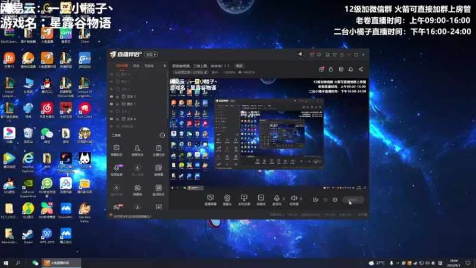Open the WPS 2019 desktop shortcut
This screenshot has height=268, width=476.
47,236
